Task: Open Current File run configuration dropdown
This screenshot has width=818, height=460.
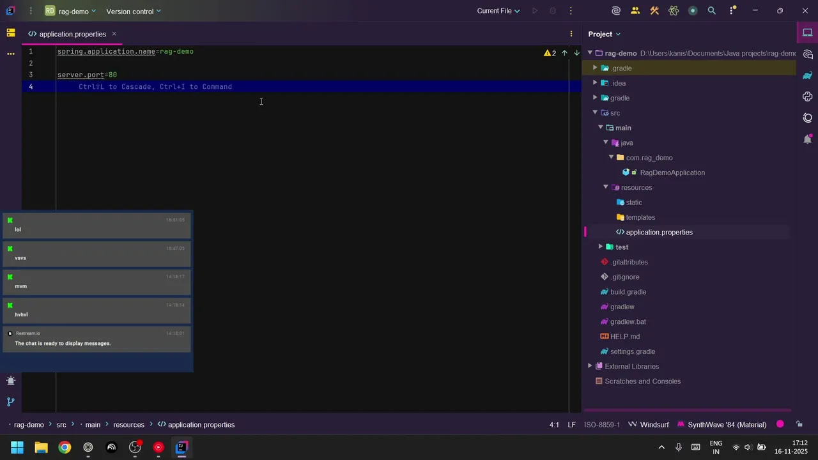Action: tap(498, 11)
